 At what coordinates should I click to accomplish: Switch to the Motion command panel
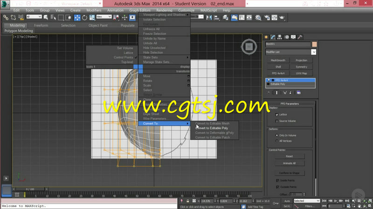[287, 37]
